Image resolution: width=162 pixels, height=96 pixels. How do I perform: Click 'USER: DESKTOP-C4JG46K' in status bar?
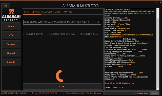(14, 93)
